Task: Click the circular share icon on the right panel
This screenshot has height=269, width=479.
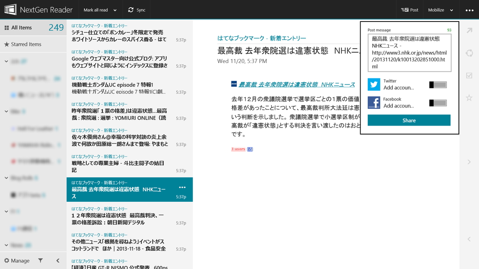Action: 470,53
